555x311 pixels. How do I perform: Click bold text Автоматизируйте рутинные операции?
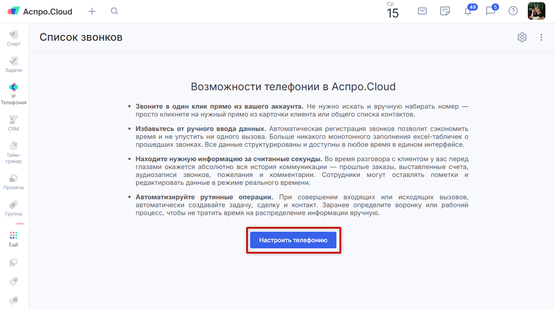205,197
